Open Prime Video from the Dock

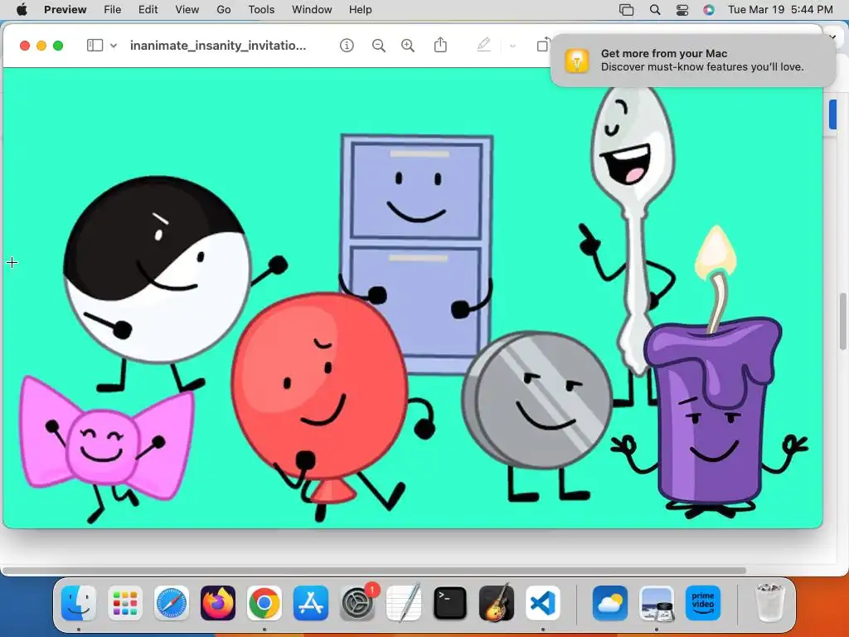click(703, 603)
